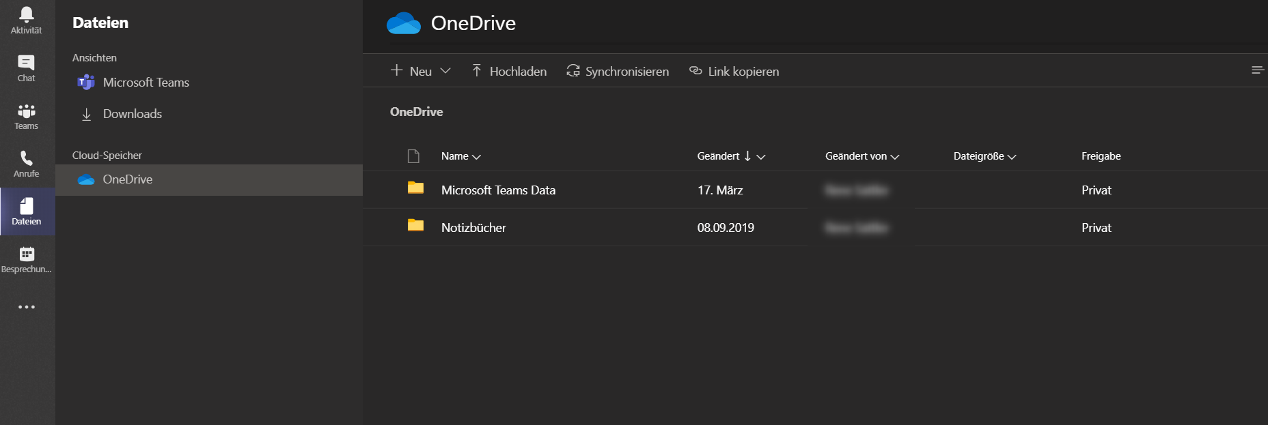Click the Microsoft Teams Data folder icon
This screenshot has width=1268, height=425.
coord(415,188)
